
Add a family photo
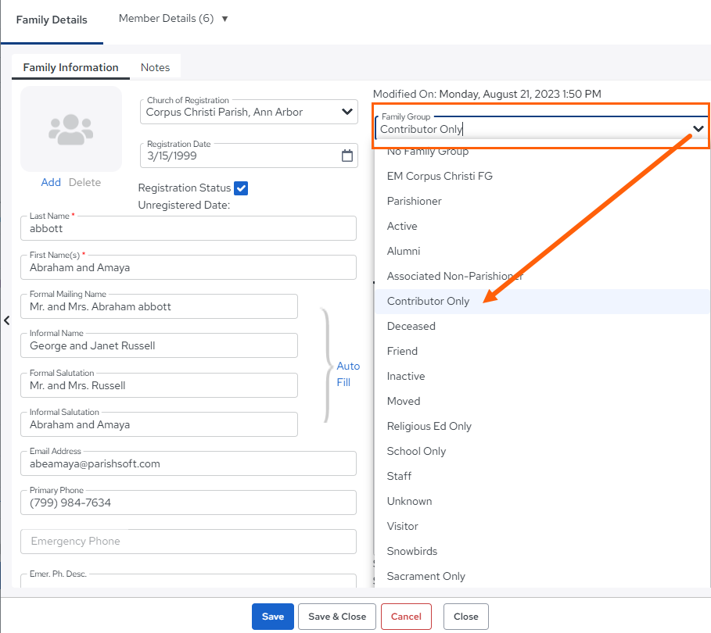click(x=51, y=182)
